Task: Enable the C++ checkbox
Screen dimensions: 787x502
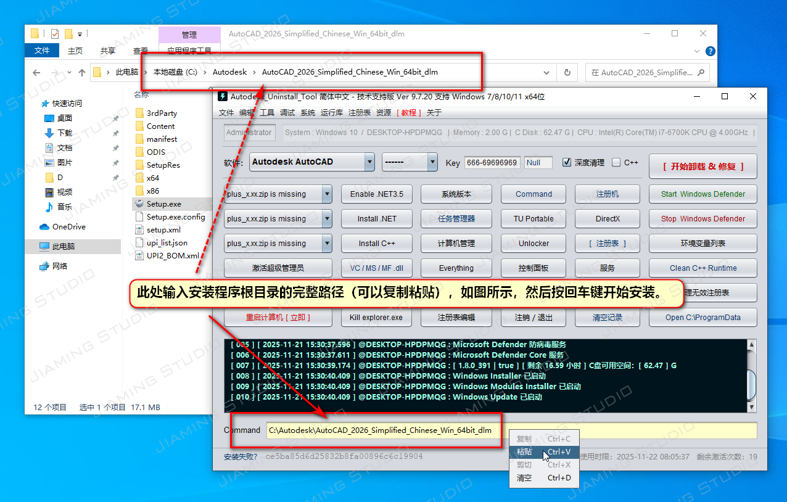Action: [x=616, y=162]
